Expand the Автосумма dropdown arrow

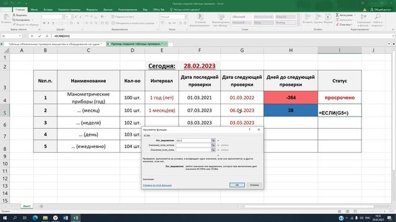[355, 15]
